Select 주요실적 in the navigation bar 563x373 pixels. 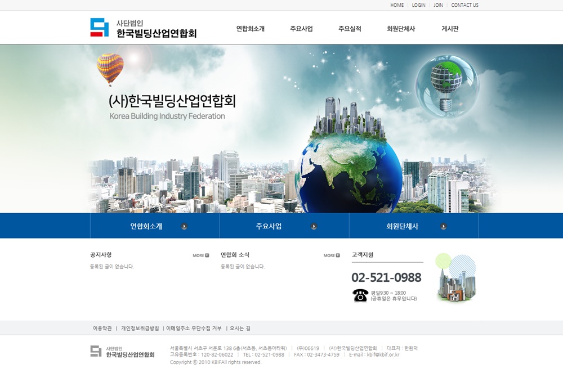[350, 29]
